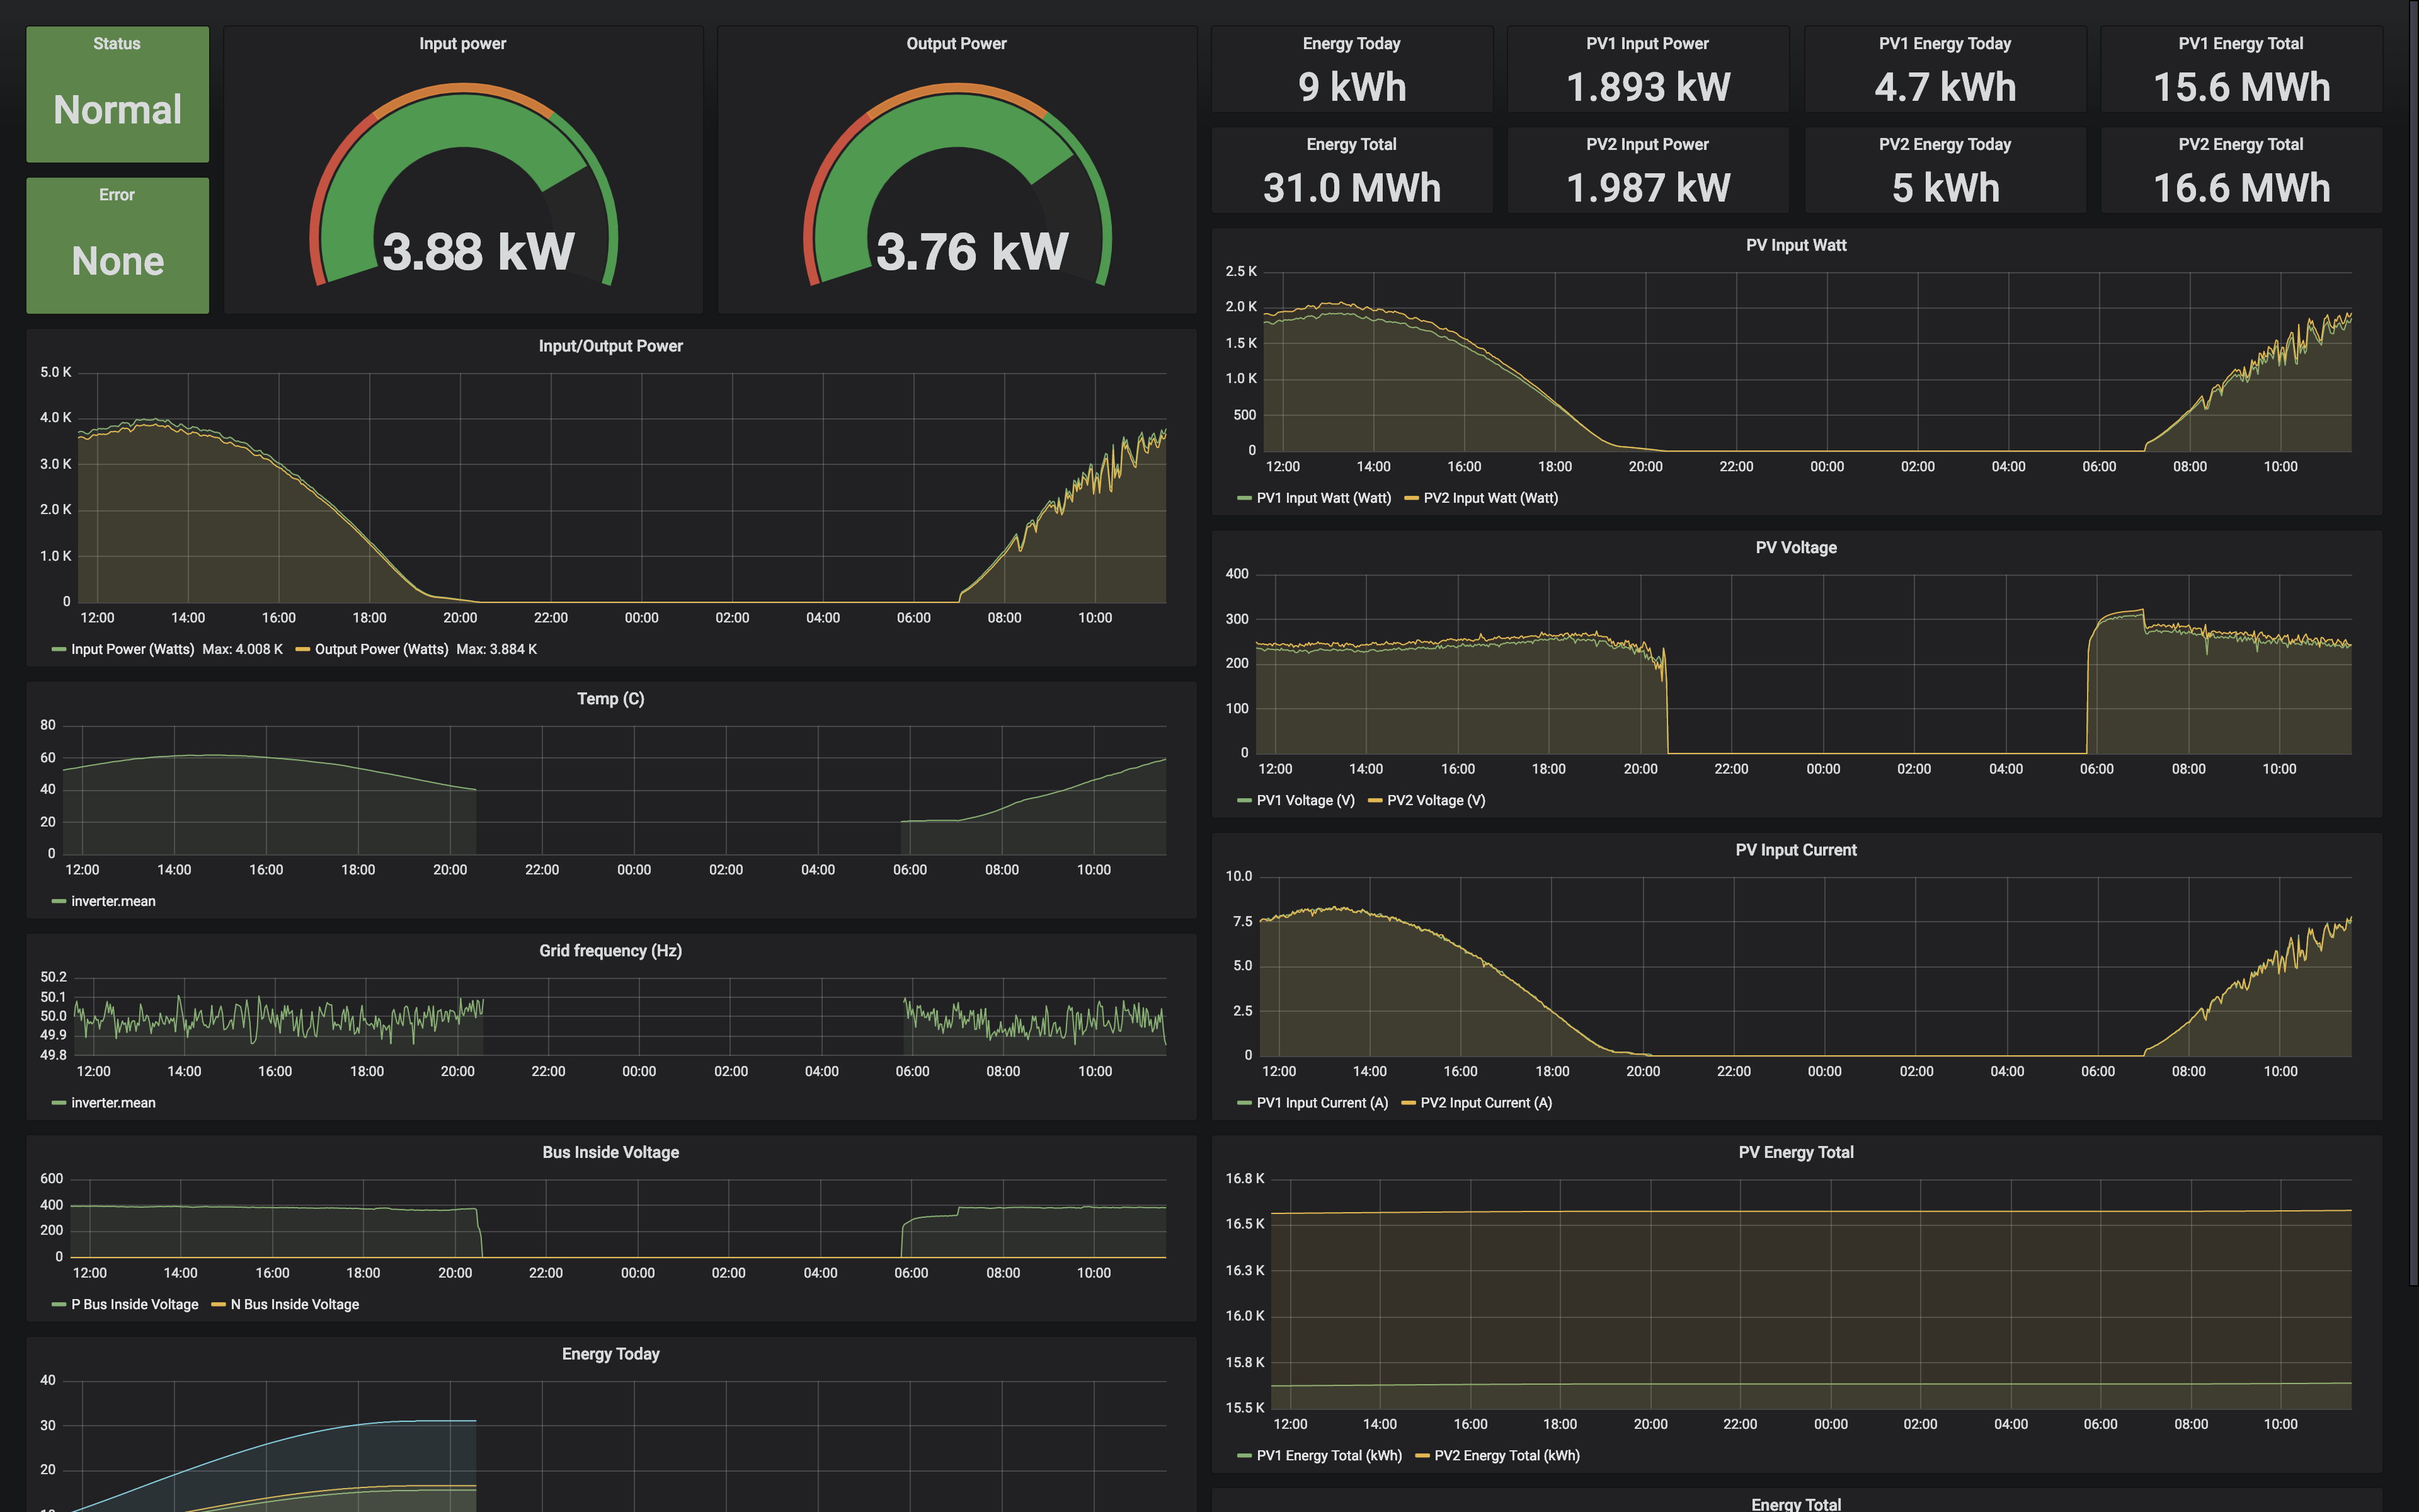The image size is (2419, 1512).
Task: Toggle inverter.mean legend under Temp graph
Action: tap(113, 902)
